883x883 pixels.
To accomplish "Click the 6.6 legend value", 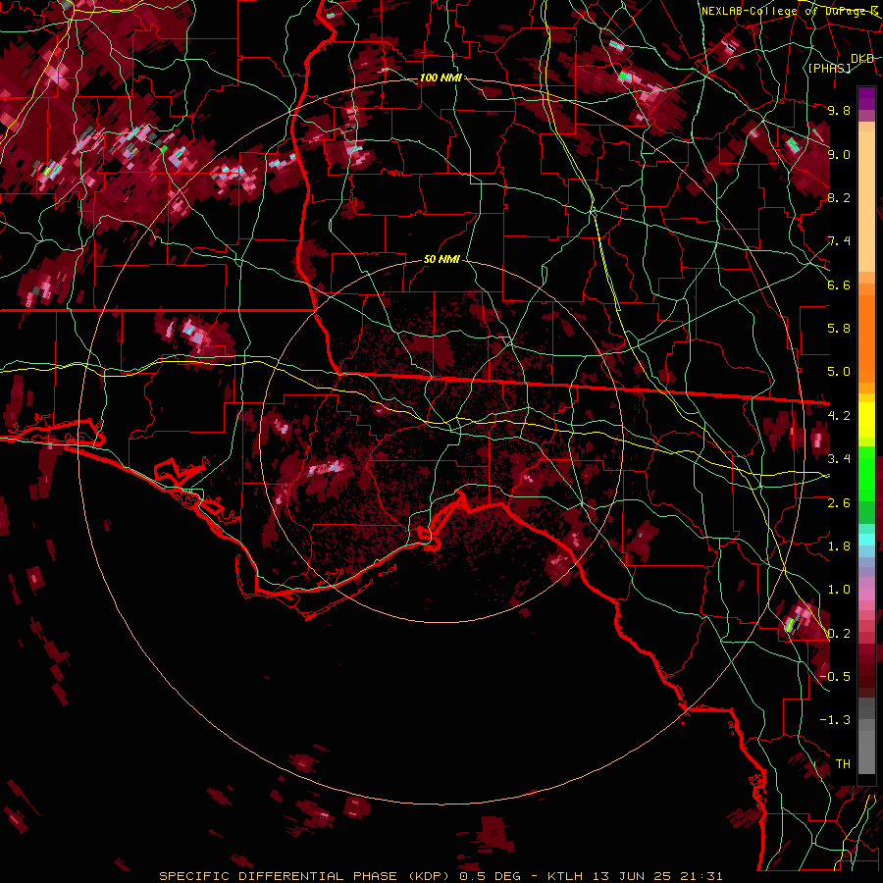I will 839,285.
